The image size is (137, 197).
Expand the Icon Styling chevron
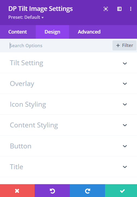(125, 104)
